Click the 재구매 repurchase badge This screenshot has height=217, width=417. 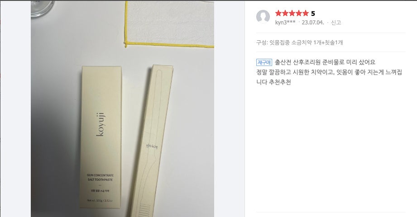pos(264,62)
